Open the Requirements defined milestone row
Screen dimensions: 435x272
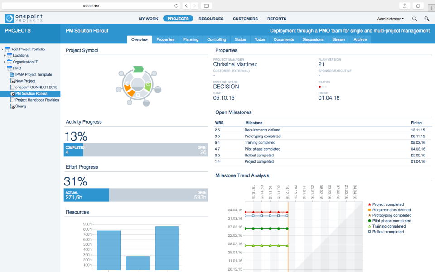pyautogui.click(x=323, y=130)
